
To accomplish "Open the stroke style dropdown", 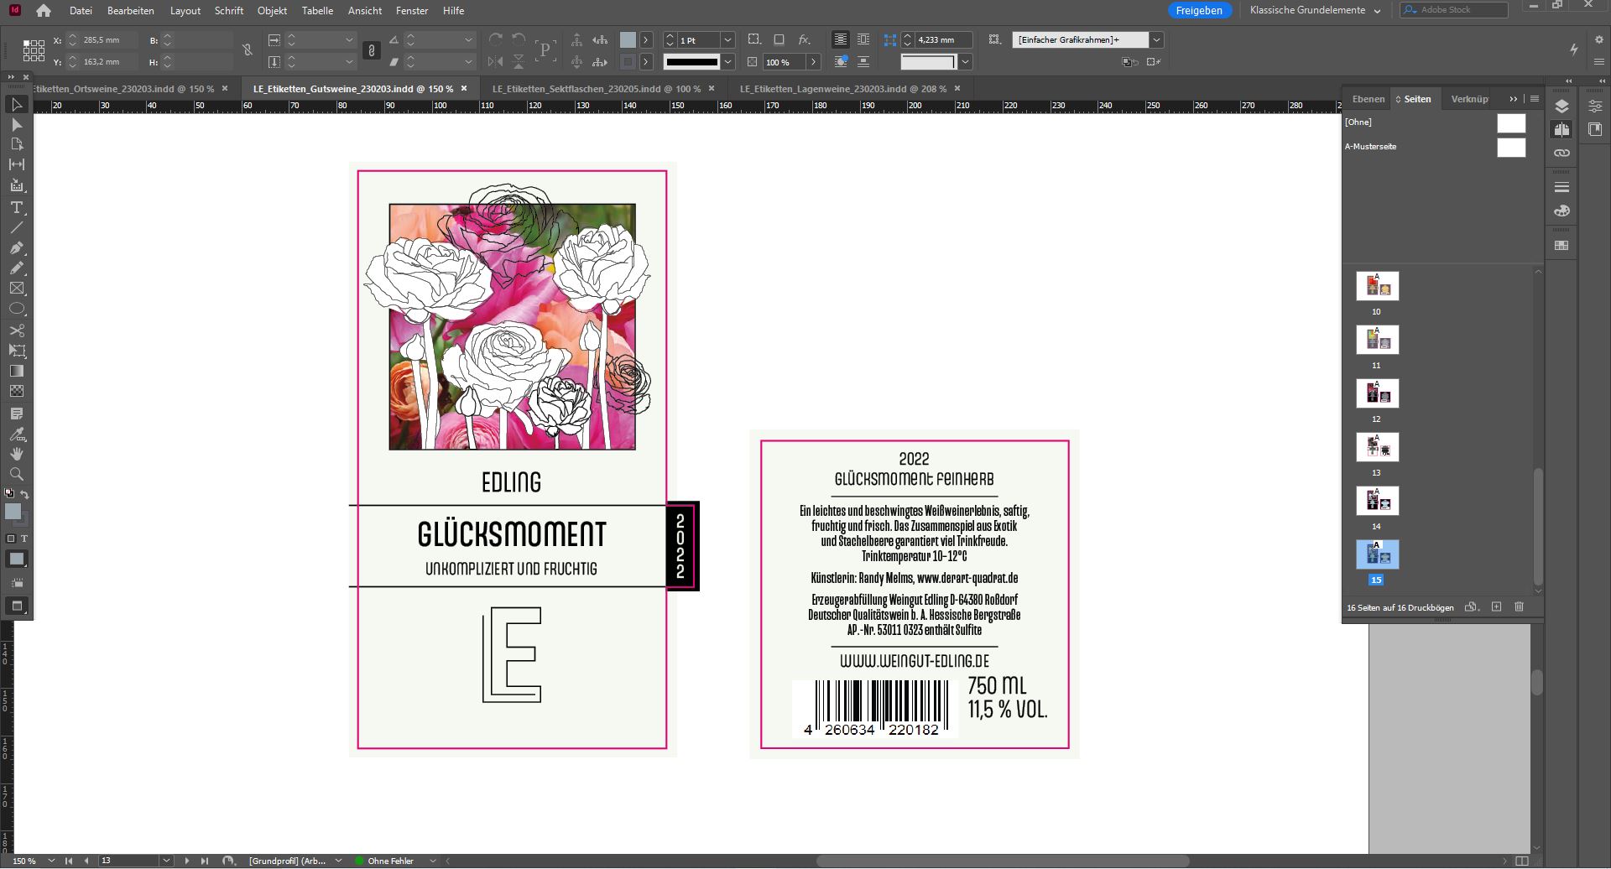I will [x=727, y=62].
